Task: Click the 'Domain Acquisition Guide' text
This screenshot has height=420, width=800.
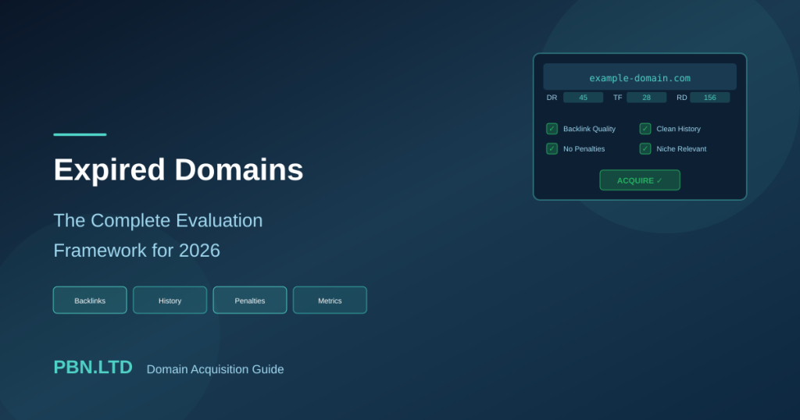Action: [216, 369]
